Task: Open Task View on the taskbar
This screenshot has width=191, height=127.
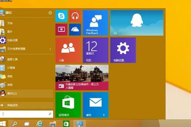Action: tap(27, 124)
